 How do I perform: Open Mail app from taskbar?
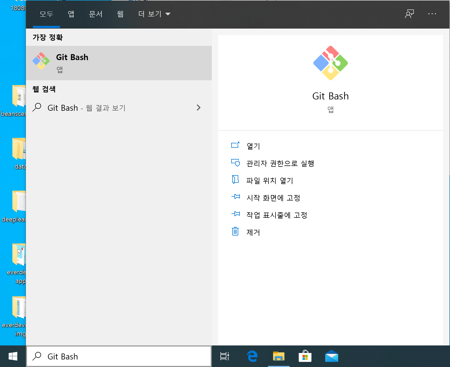pyautogui.click(x=332, y=356)
